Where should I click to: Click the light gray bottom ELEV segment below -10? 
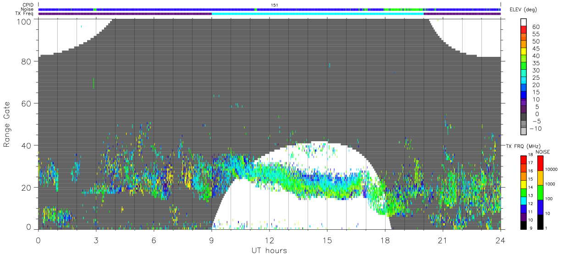pos(524,132)
